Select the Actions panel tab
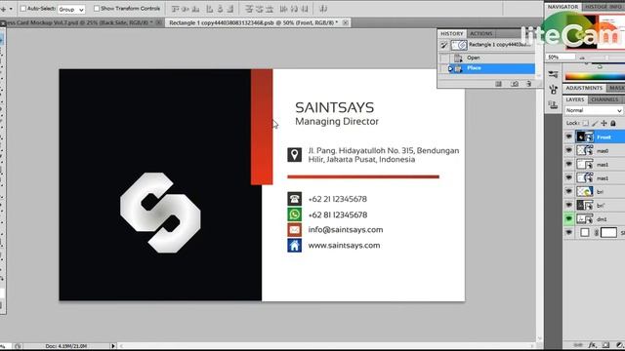The height and width of the screenshot is (351, 625). [481, 33]
